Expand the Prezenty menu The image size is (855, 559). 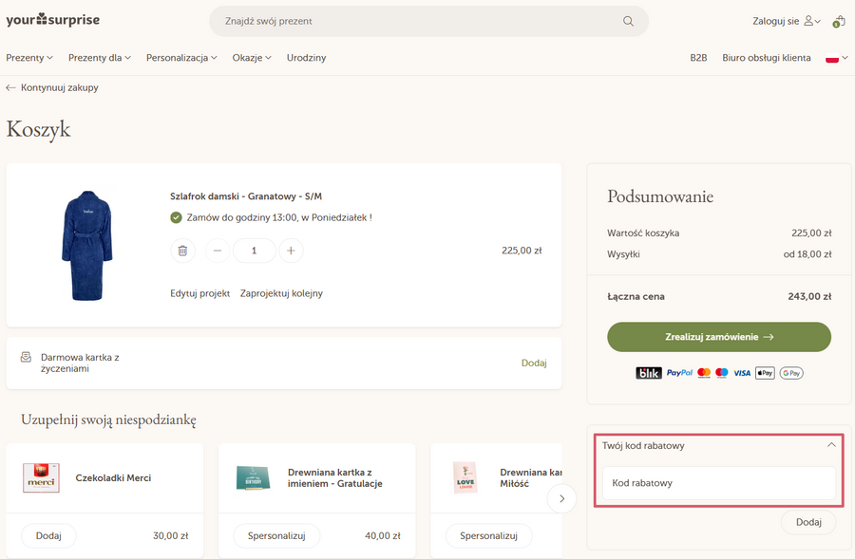(x=29, y=58)
